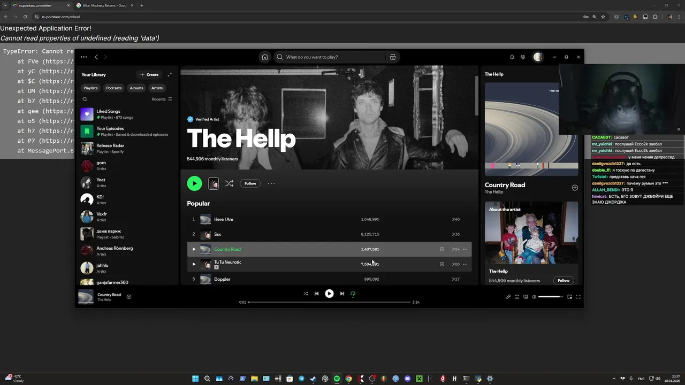
Task: Select the track Ssx
Action: point(329,234)
